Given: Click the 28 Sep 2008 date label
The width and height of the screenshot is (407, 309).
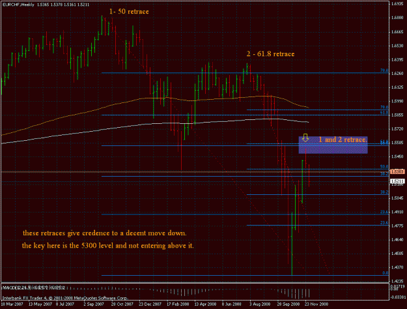Looking at the screenshot, I should point(288,304).
